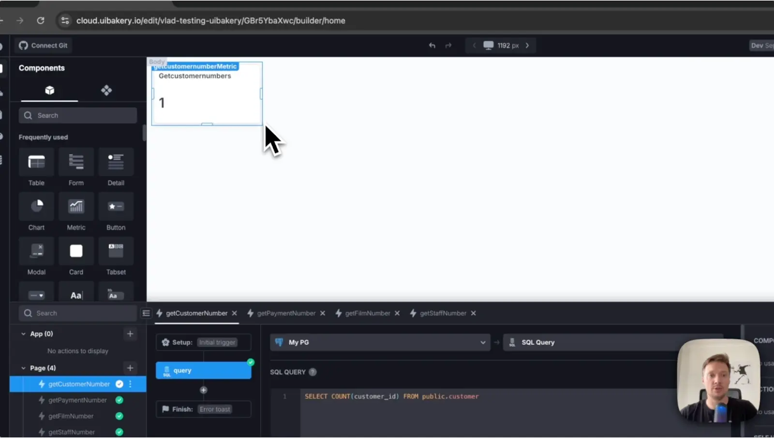Screen dimensions: 774x438
Task: Click the site info icon in address bar
Action: tap(65, 20)
